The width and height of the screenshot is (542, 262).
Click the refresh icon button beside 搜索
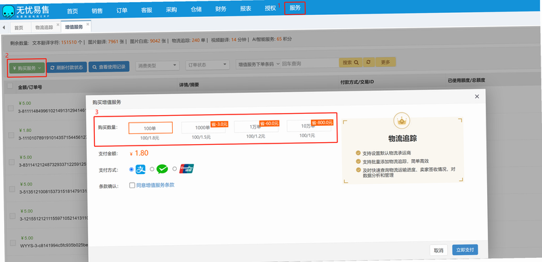(x=369, y=62)
